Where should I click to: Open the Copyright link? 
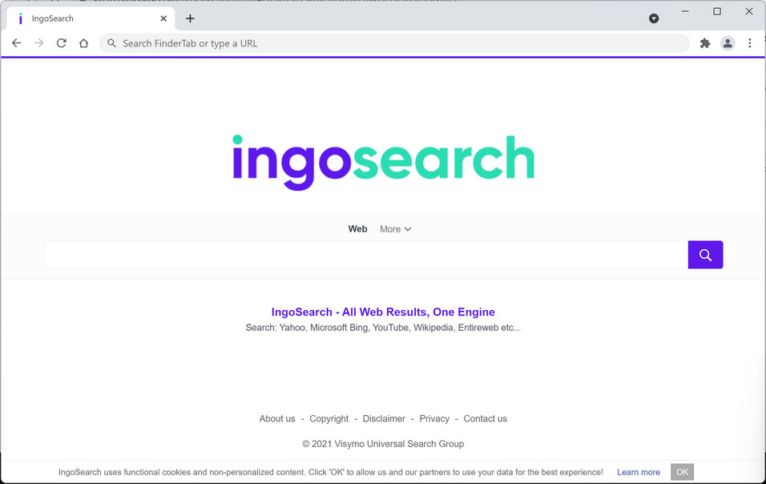click(329, 418)
